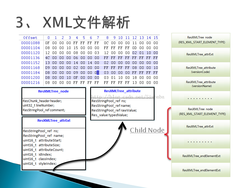Click offset row 00001104
Screen dimensions: 251x188
pyautogui.click(x=89, y=48)
